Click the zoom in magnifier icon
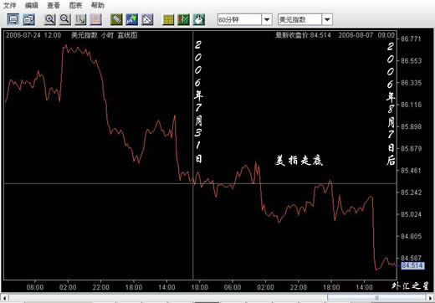435x303 pixels. click(x=50, y=19)
